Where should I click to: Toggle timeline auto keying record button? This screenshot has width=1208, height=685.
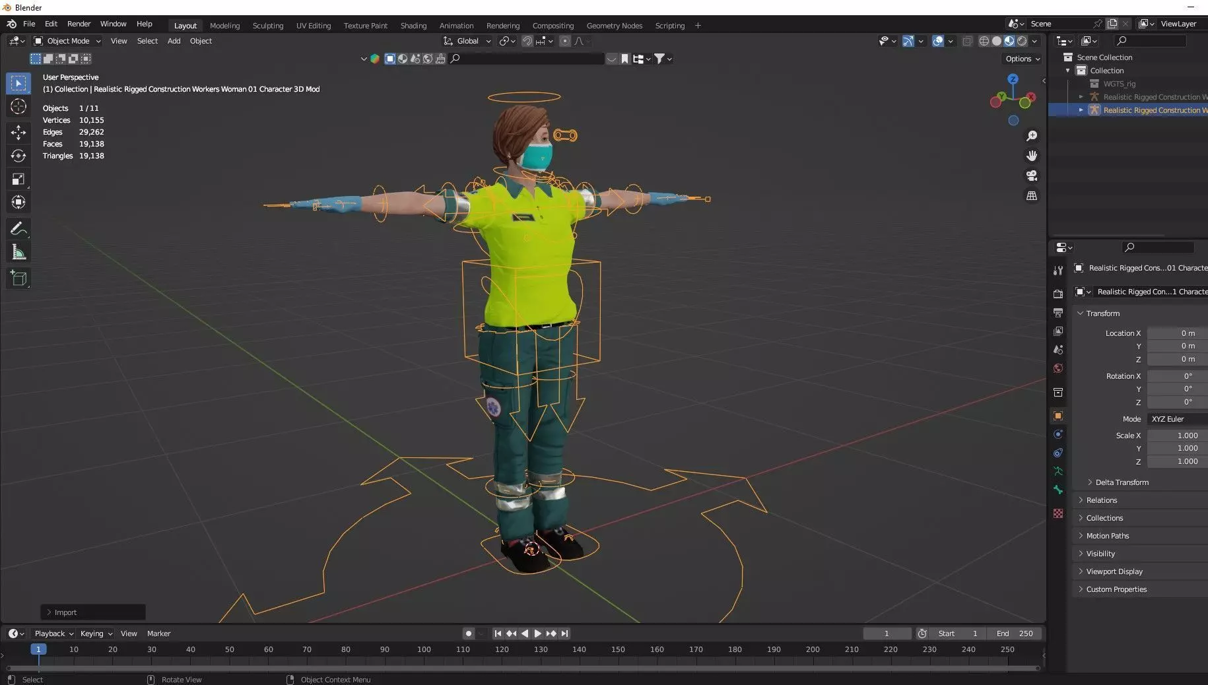pyautogui.click(x=468, y=634)
